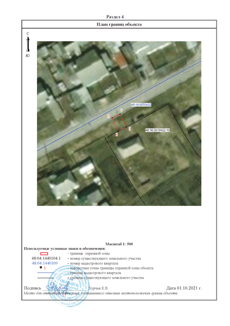
Task: Click the date "Дата 01.10.2021 г."
Action: pos(184,288)
